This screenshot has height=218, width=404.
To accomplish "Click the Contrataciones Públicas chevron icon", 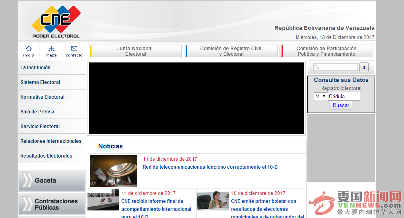I will coord(27,204).
